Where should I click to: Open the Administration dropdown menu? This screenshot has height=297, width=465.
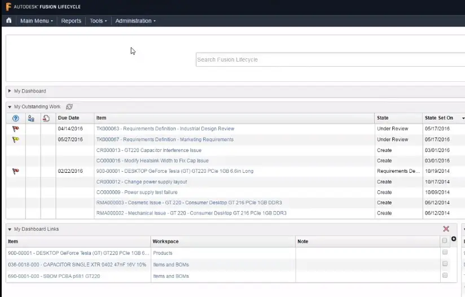[x=135, y=21]
